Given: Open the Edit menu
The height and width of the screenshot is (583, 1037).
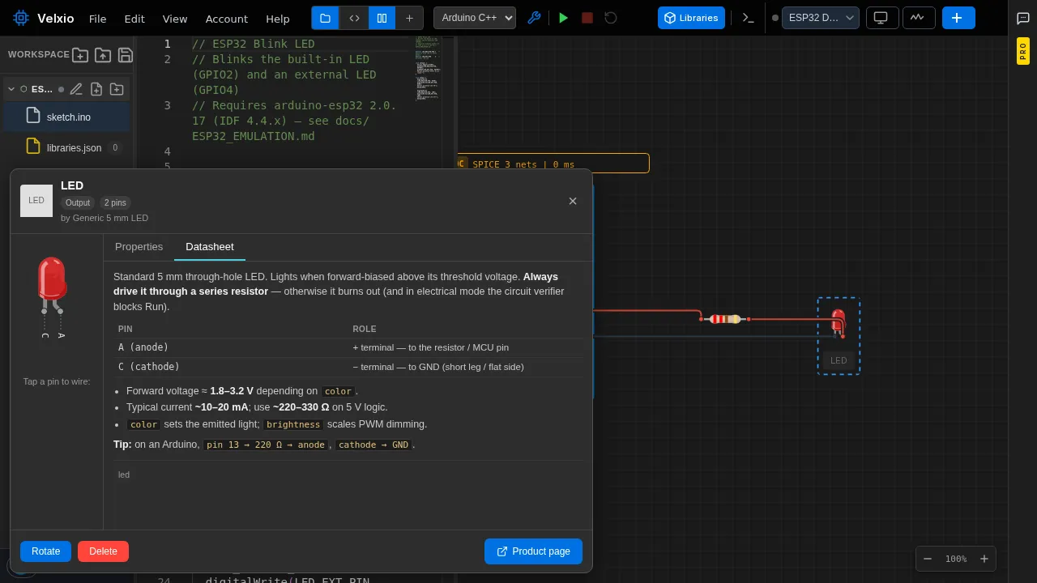Looking at the screenshot, I should pyautogui.click(x=134, y=19).
